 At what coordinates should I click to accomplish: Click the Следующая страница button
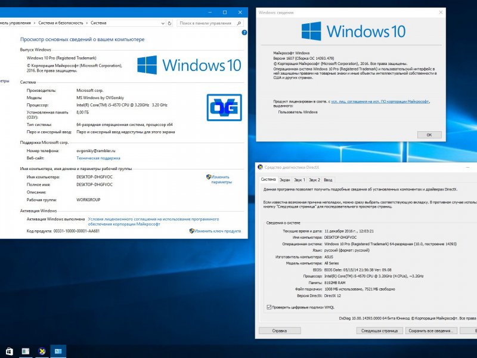(x=379, y=331)
